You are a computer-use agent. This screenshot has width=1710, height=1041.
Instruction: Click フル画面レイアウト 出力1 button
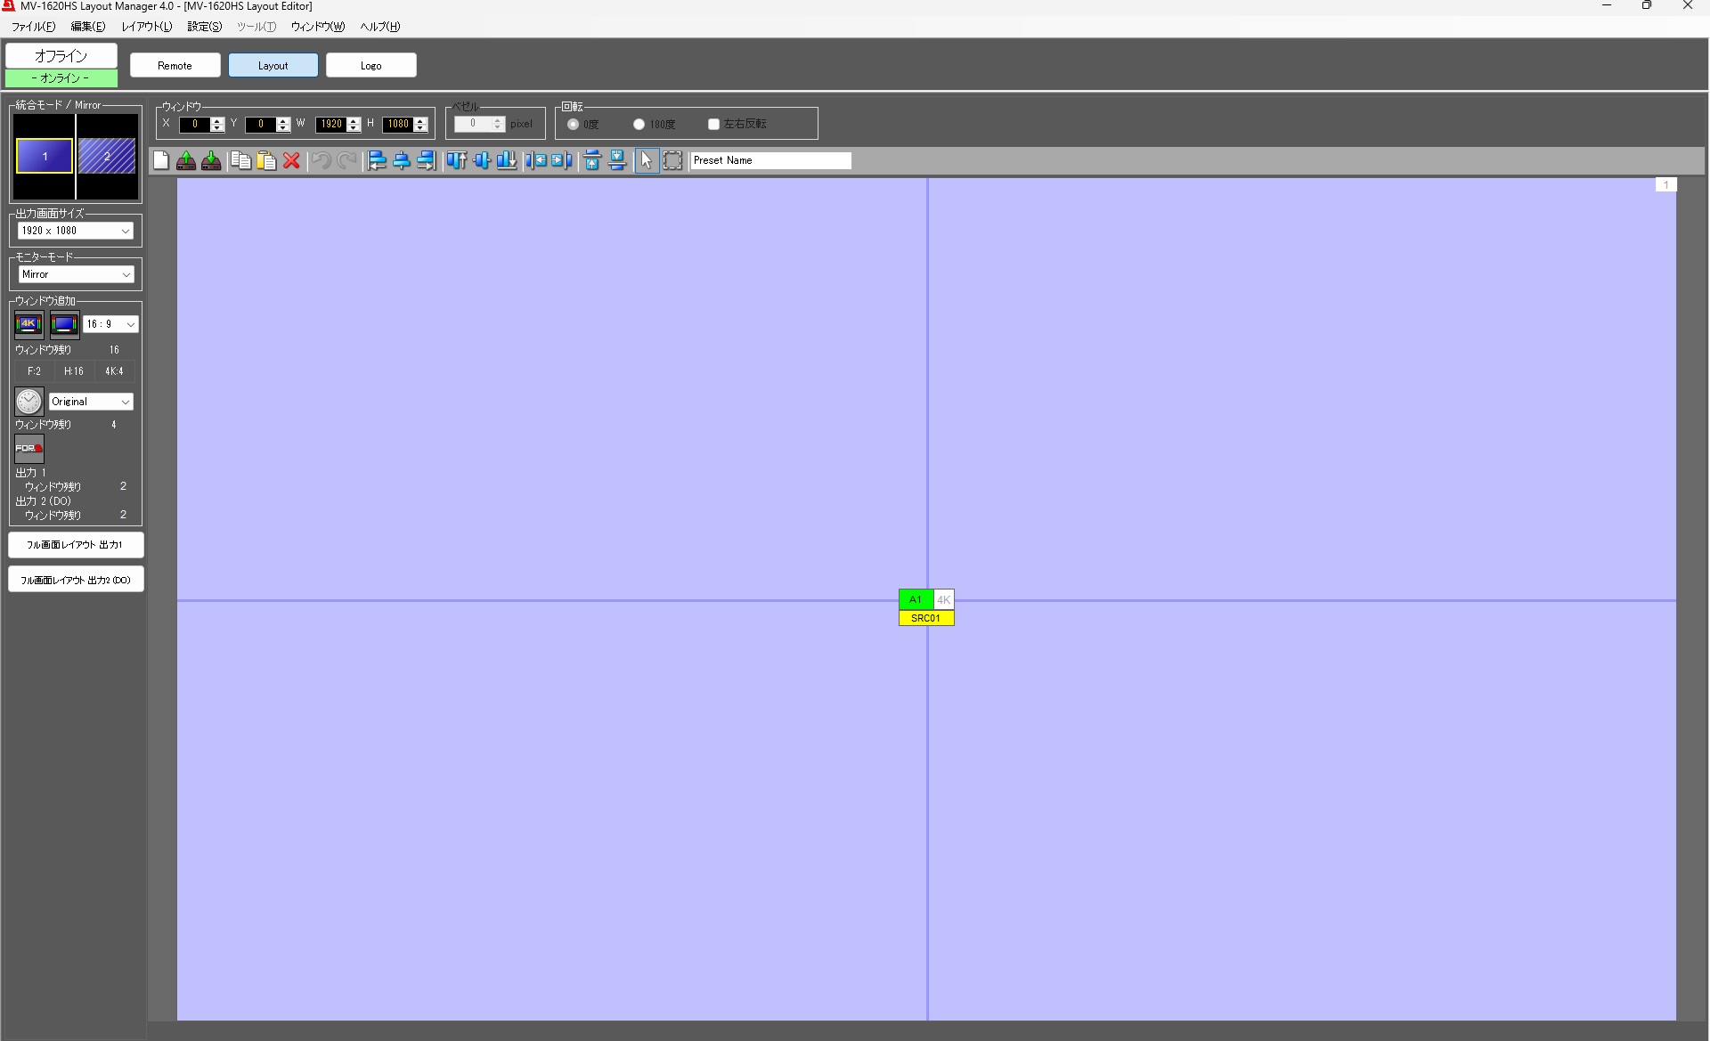tap(76, 544)
